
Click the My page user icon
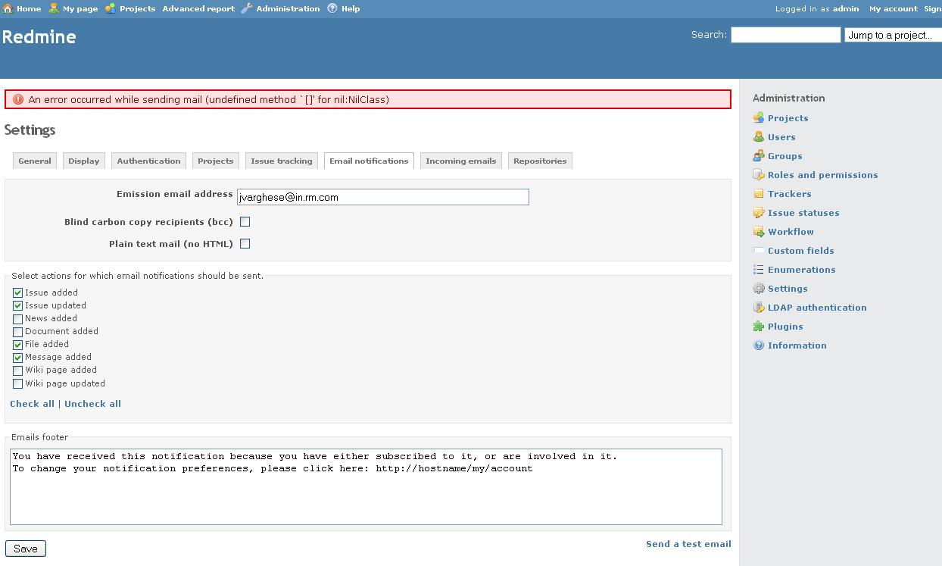tap(54, 8)
